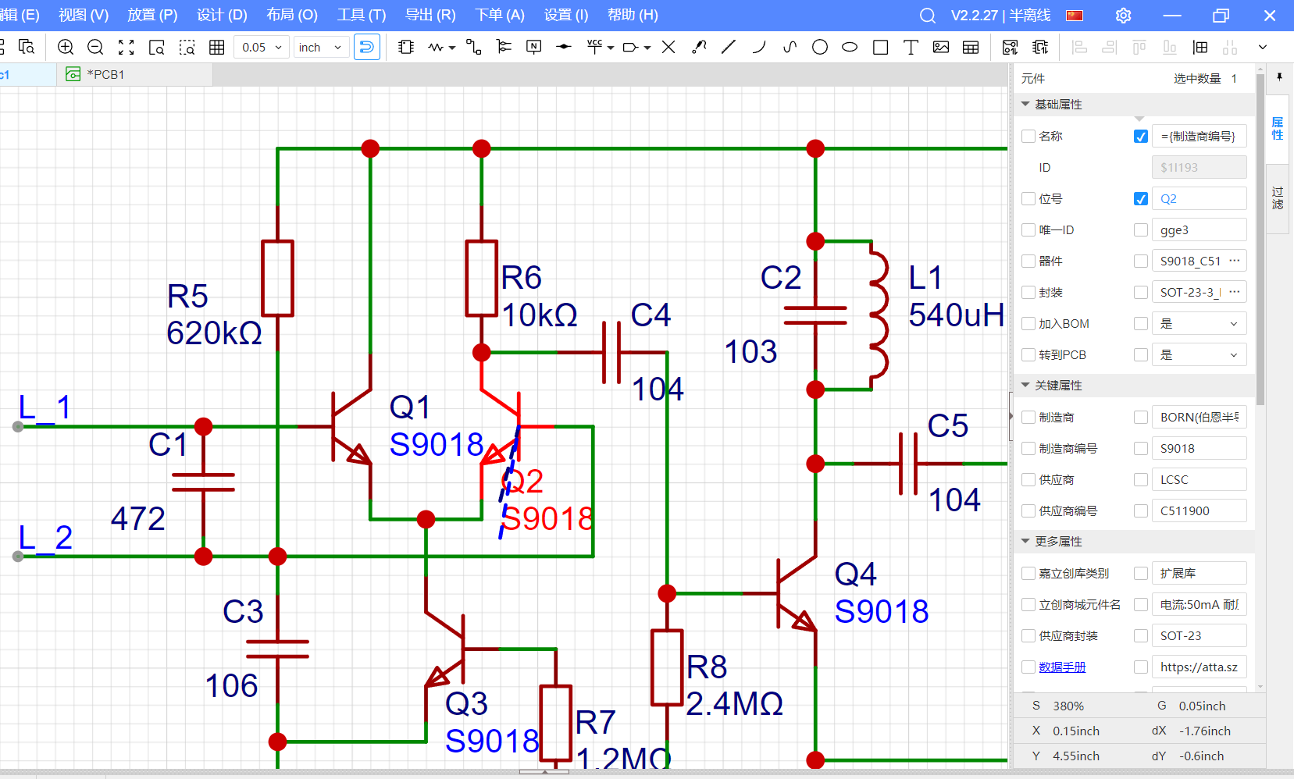The height and width of the screenshot is (779, 1294).
Task: Open the inch unit dropdown
Action: [x=320, y=48]
